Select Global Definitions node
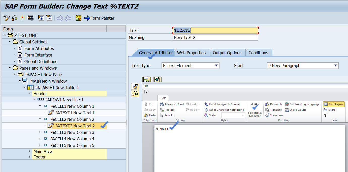 [x=41, y=62]
